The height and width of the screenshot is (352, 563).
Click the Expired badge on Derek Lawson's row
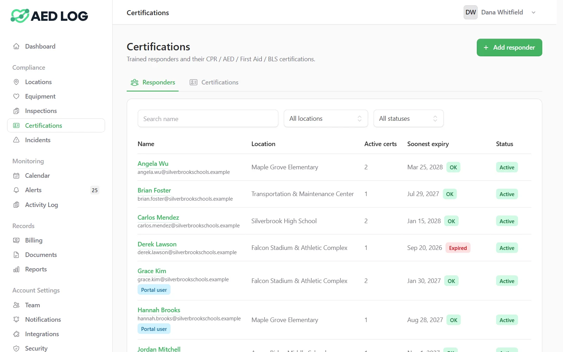tap(458, 248)
